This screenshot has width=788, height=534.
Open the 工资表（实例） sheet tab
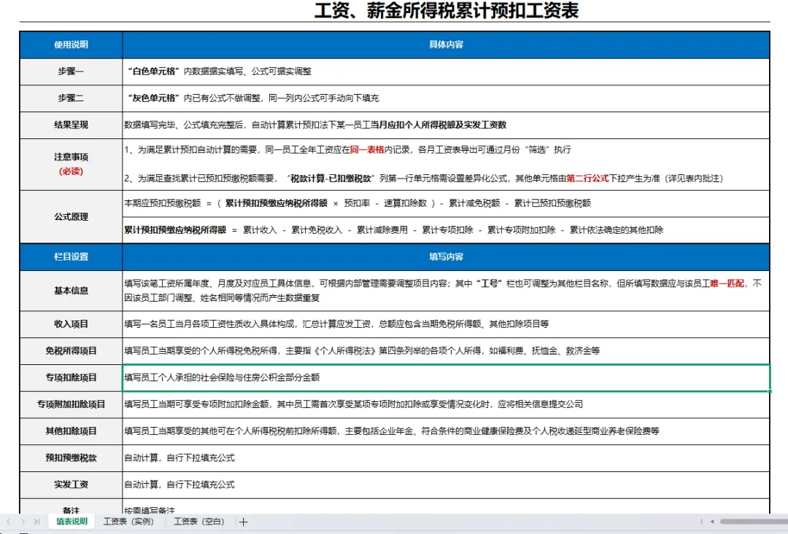(x=128, y=522)
